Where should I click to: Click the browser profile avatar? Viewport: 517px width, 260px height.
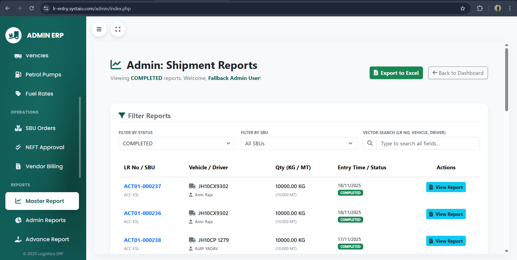pos(498,8)
